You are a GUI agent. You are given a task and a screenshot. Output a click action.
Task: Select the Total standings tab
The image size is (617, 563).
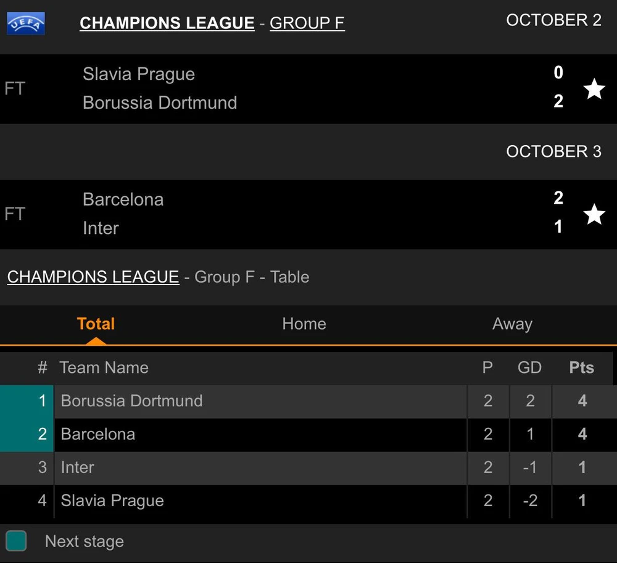[x=96, y=324]
